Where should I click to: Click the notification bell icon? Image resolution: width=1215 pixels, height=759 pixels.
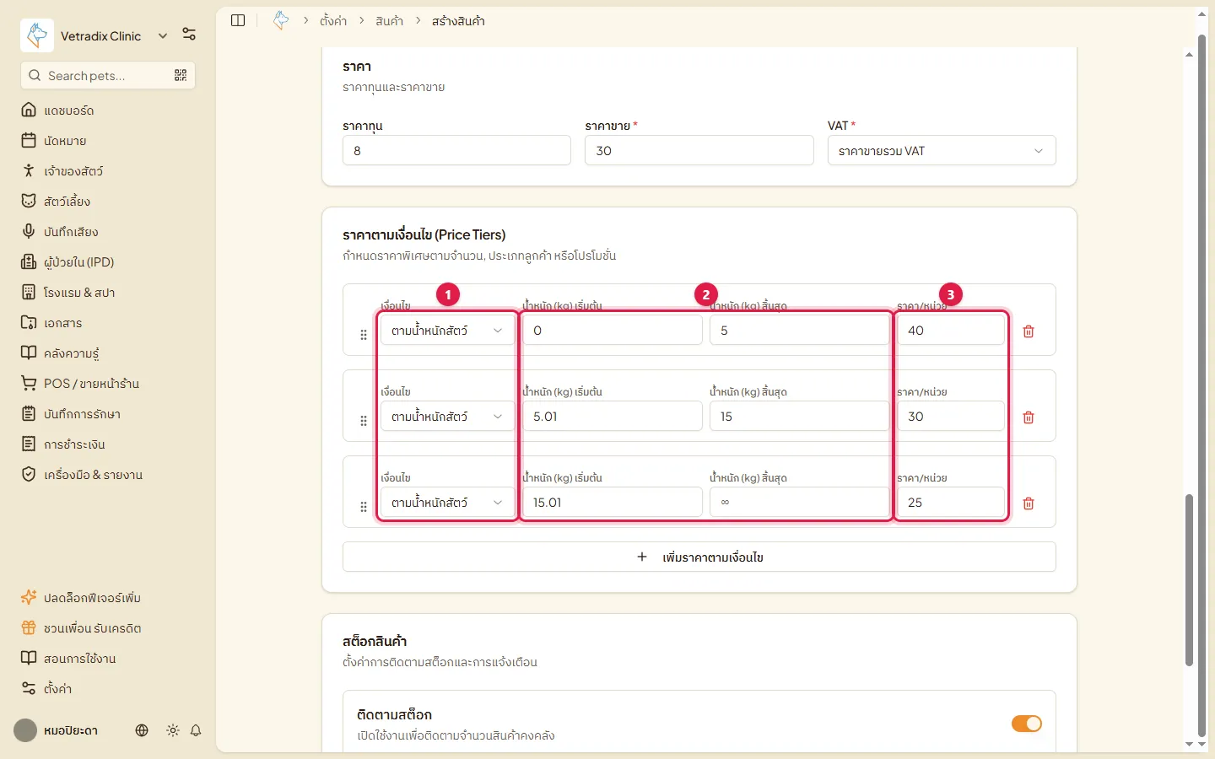(196, 730)
